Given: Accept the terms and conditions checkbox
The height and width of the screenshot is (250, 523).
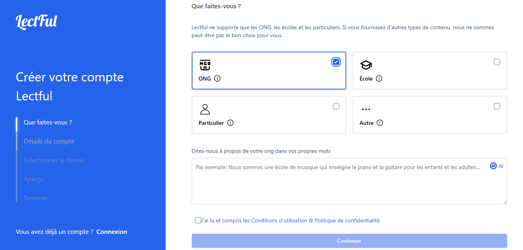Looking at the screenshot, I should pos(198,220).
